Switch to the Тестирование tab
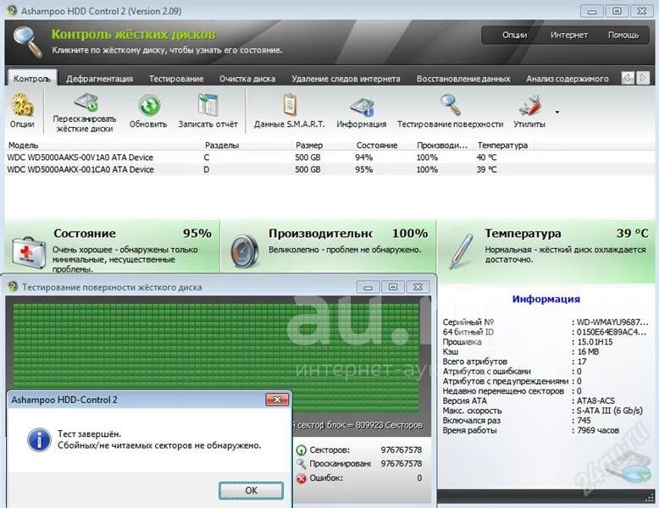The height and width of the screenshot is (508, 659). (176, 79)
